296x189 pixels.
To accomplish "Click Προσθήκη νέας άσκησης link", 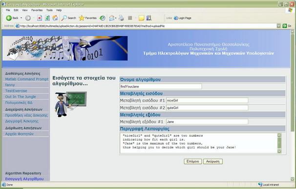I will coord(26,115).
